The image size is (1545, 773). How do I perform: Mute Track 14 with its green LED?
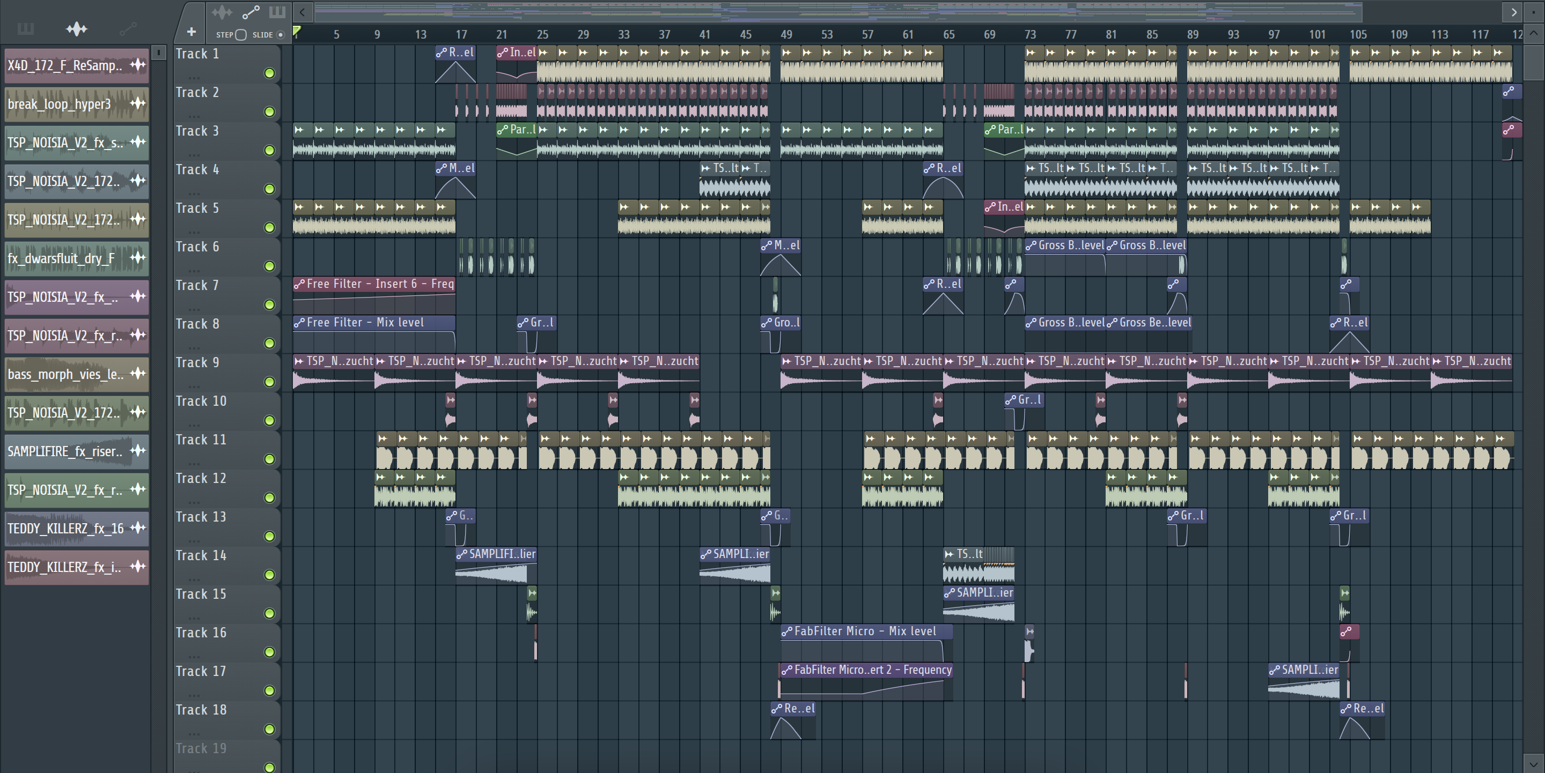coord(270,575)
